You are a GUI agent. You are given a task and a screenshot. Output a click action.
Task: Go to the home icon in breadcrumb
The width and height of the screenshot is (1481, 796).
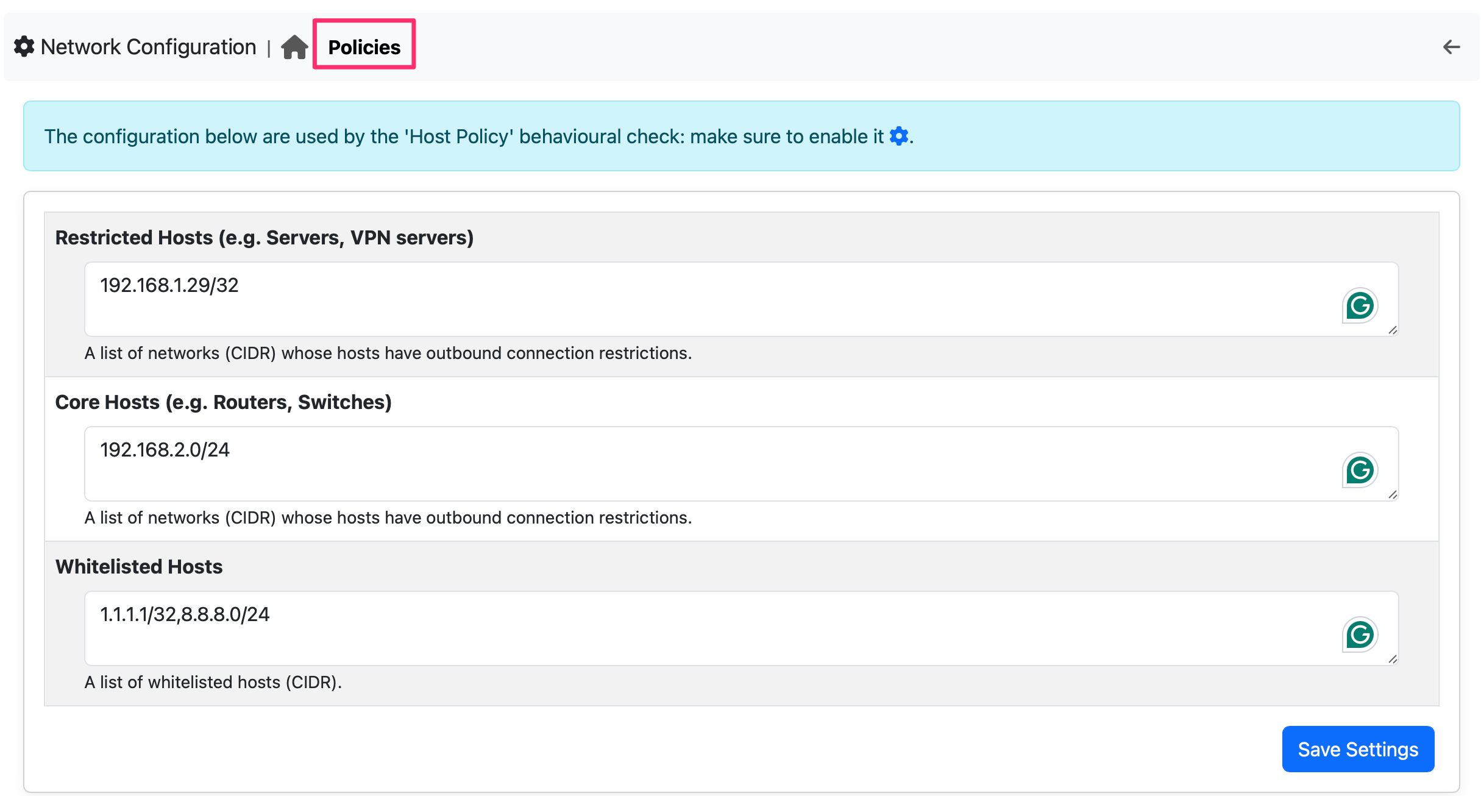point(294,47)
